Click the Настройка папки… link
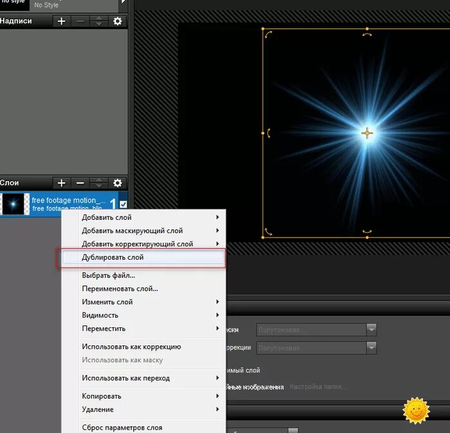This screenshot has width=450, height=433. (318, 387)
